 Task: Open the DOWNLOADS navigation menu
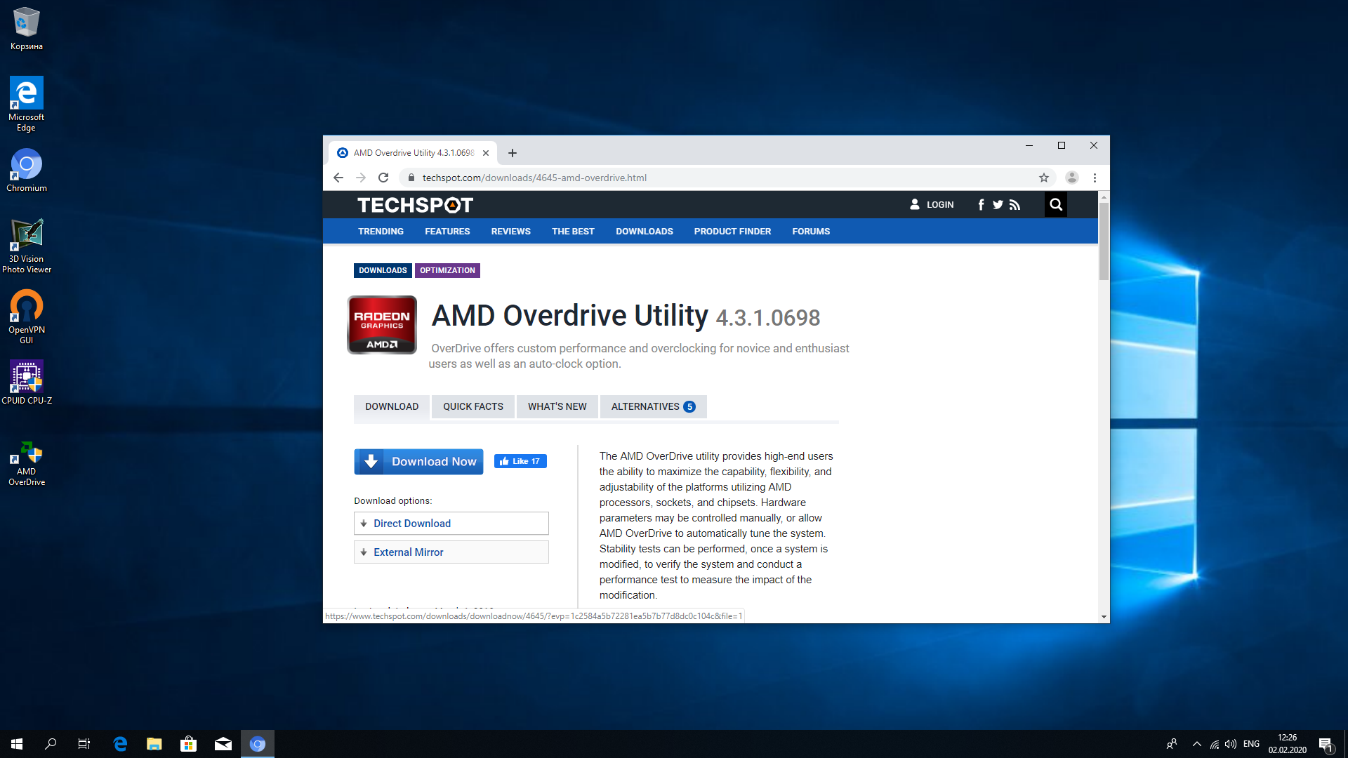[x=645, y=232]
